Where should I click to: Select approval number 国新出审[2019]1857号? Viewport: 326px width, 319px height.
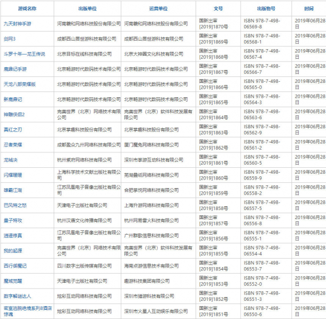[214, 221]
